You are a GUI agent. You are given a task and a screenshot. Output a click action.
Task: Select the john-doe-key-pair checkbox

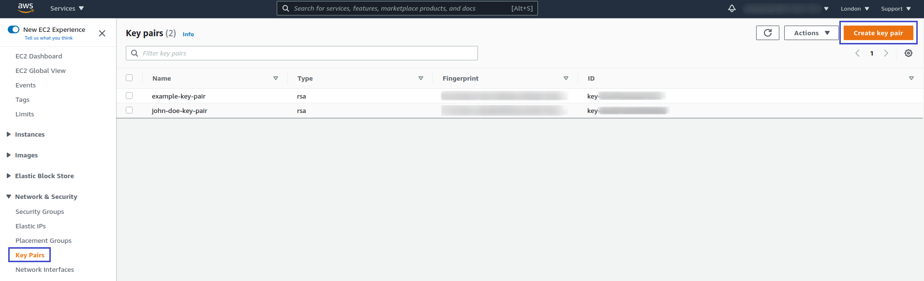coord(129,110)
